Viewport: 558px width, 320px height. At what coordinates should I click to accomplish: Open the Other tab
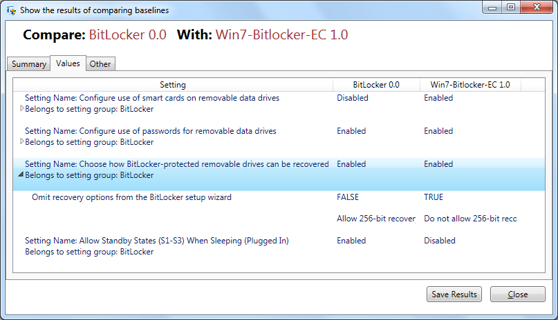(x=100, y=64)
